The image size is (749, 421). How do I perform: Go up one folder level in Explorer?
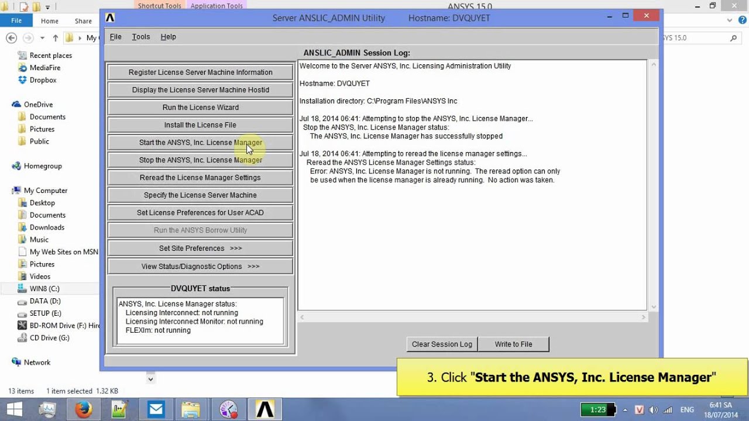[56, 38]
